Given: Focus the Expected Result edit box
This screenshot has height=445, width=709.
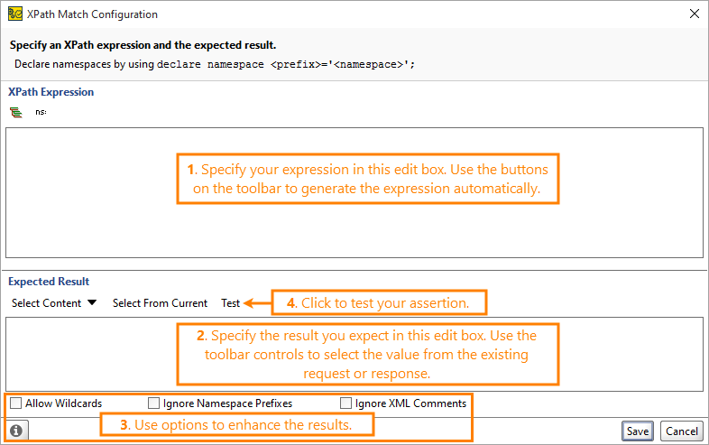Looking at the screenshot, I should (x=354, y=354).
